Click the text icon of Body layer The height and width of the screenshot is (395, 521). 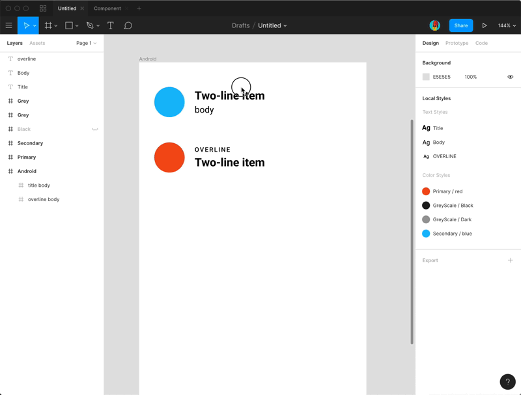[10, 73]
